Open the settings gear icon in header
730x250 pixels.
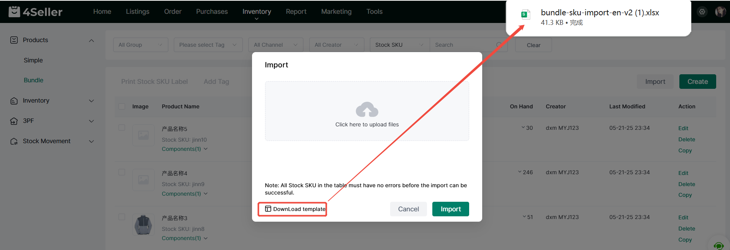pyautogui.click(x=702, y=11)
